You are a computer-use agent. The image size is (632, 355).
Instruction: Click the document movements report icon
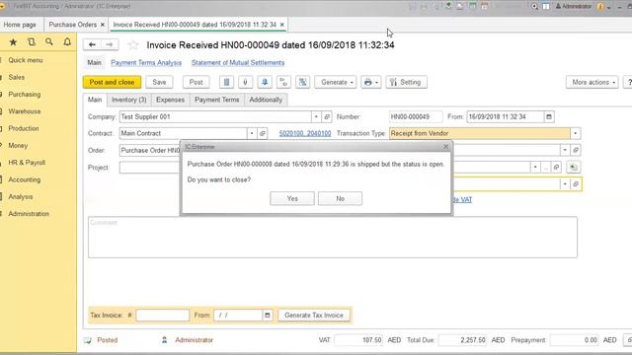point(226,82)
